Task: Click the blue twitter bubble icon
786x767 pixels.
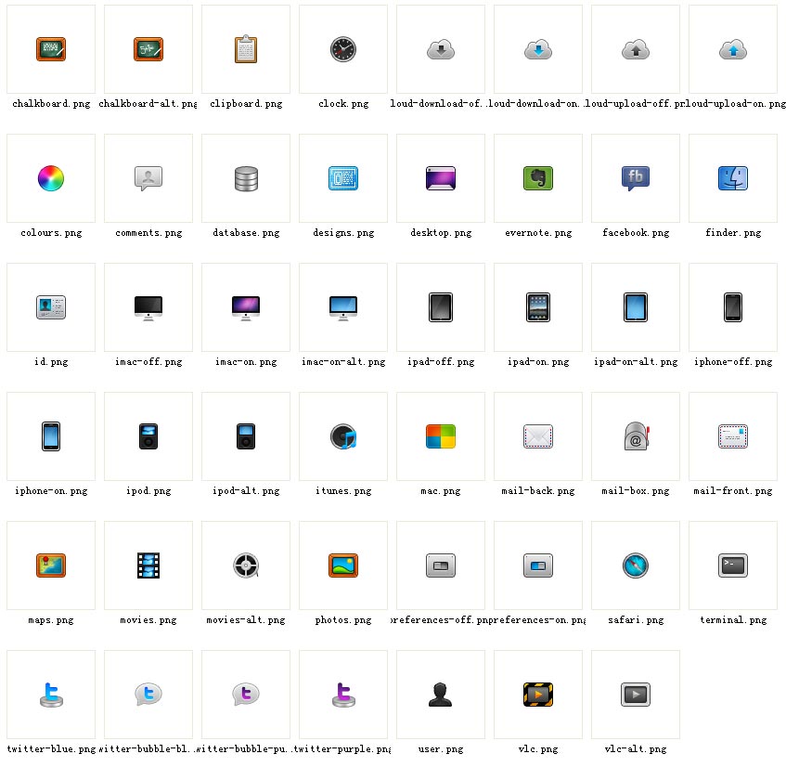Action: click(148, 695)
